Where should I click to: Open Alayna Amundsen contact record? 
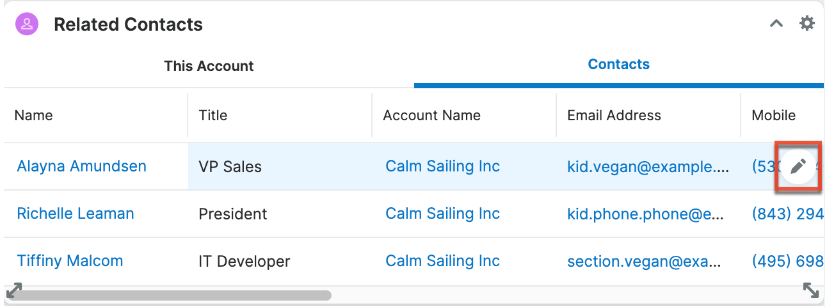coord(81,166)
